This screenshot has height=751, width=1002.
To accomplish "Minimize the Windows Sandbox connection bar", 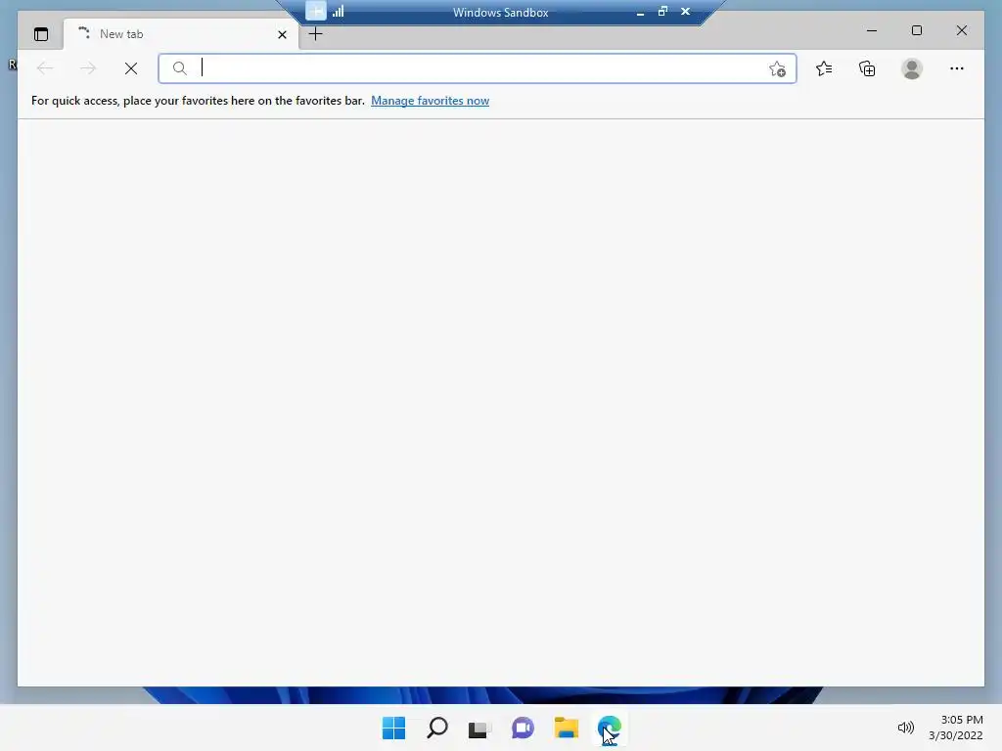I will pos(640,12).
